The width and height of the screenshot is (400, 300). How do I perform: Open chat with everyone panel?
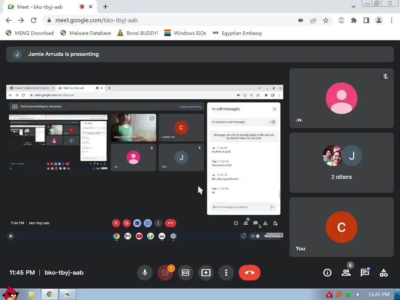[365, 273]
